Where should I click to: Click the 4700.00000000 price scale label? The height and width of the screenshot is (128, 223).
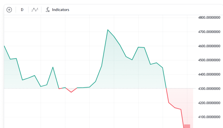point(208,32)
